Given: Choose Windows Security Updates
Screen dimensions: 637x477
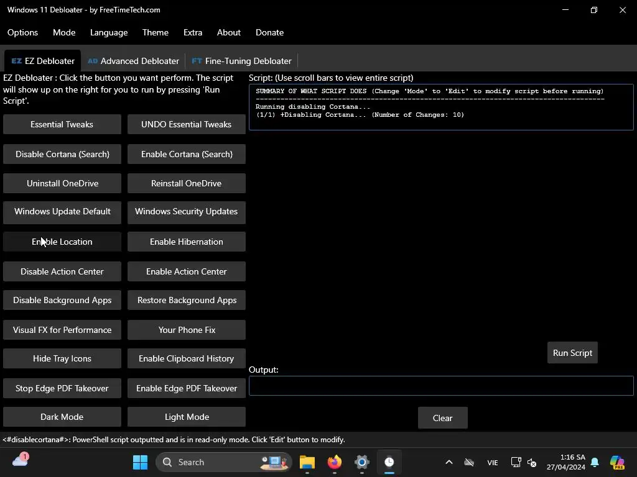Looking at the screenshot, I should [187, 212].
